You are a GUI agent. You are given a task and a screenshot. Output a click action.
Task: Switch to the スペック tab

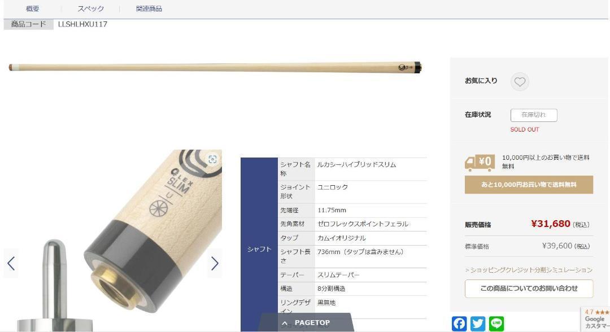point(90,8)
